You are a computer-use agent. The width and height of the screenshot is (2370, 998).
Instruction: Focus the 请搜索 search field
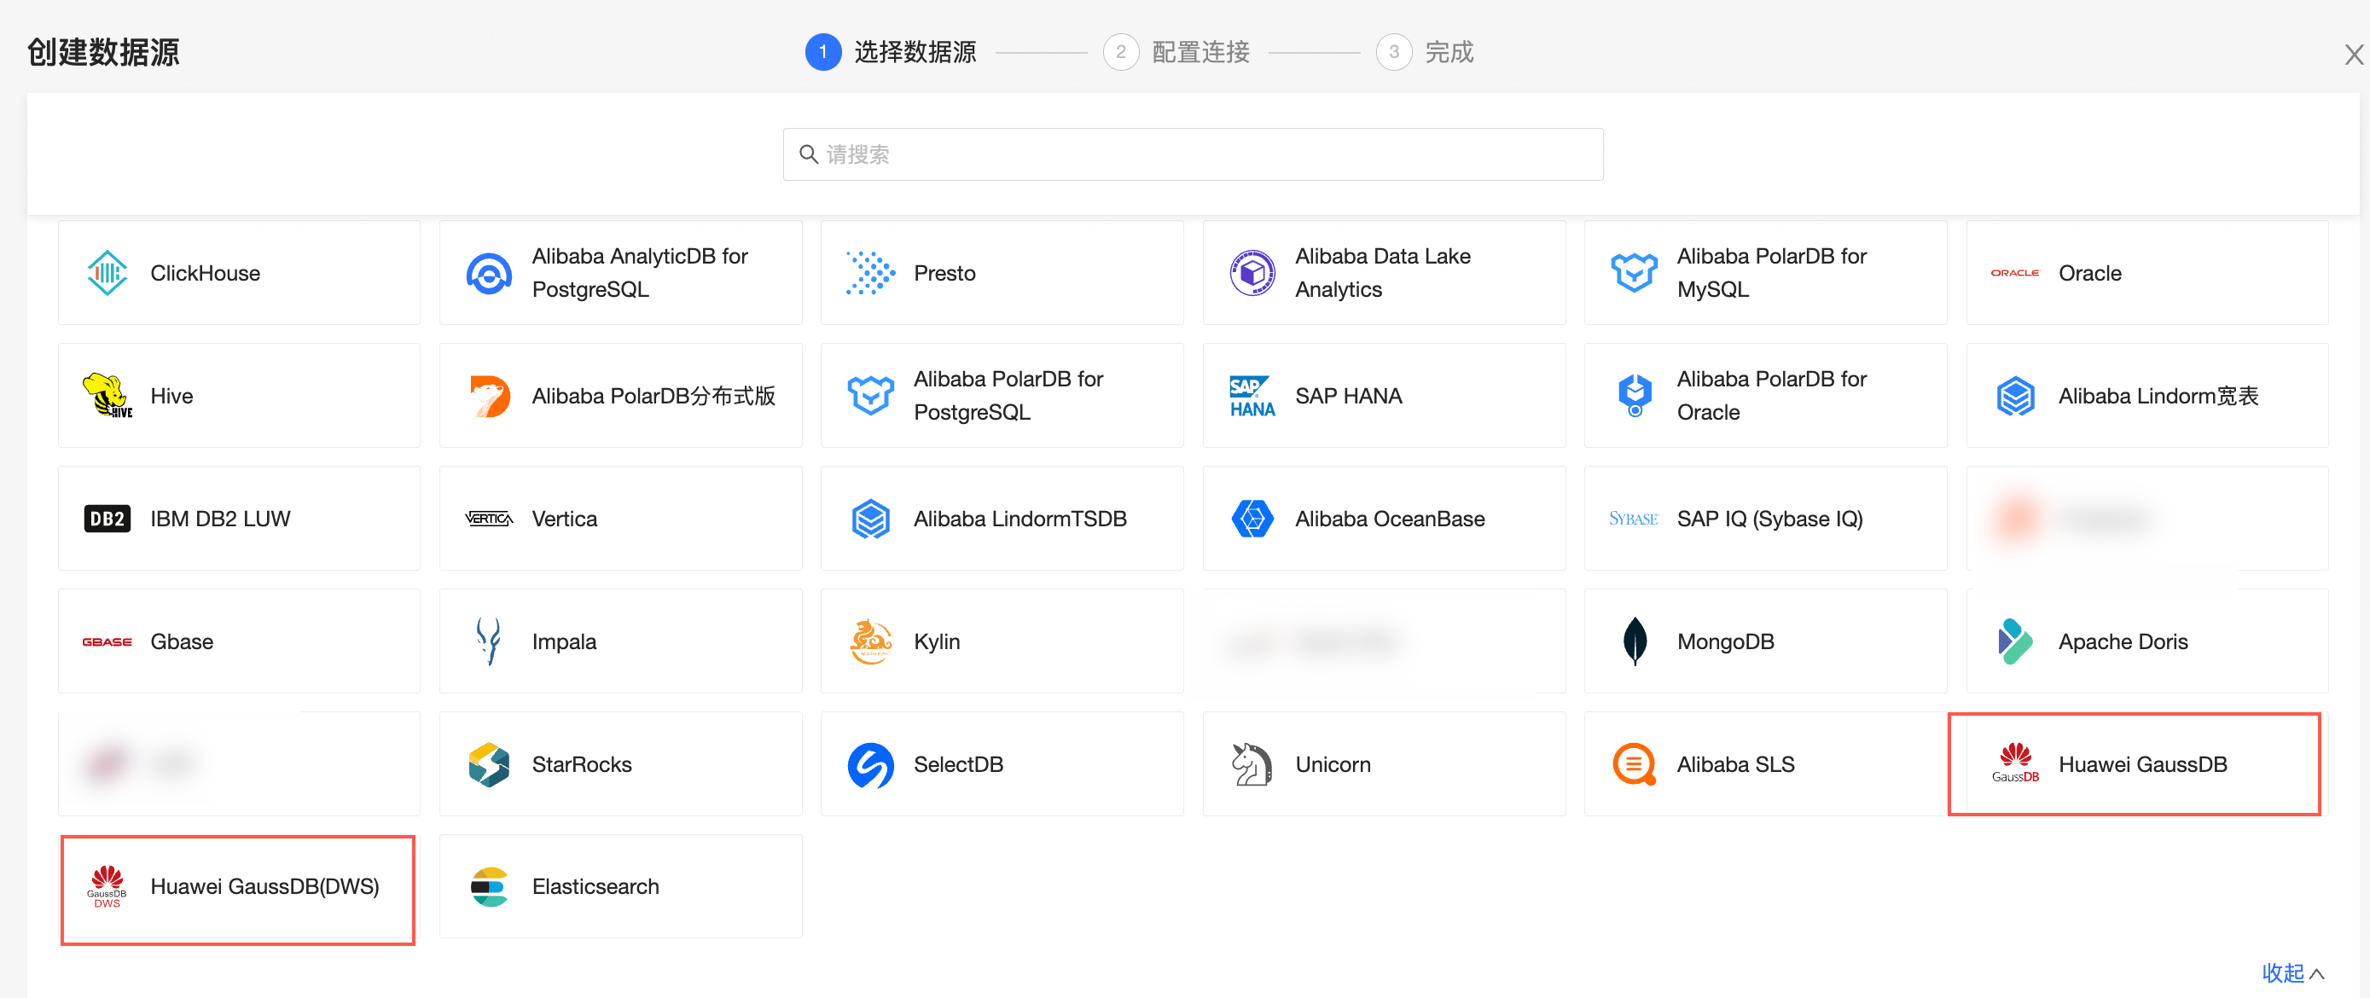click(1193, 154)
